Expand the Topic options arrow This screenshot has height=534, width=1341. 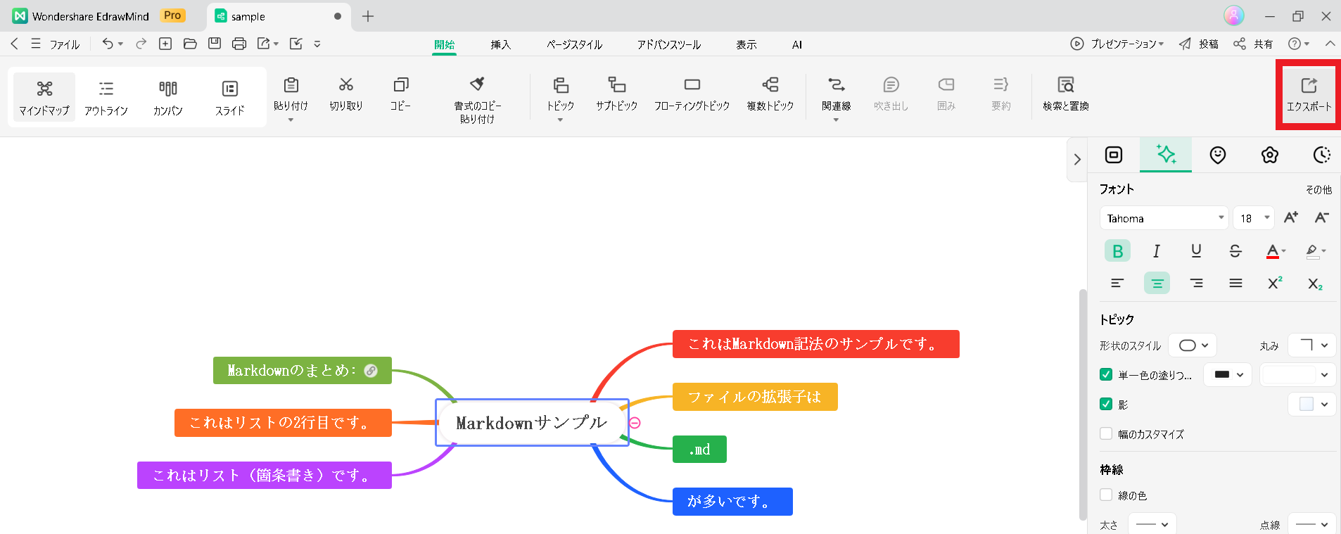[x=560, y=120]
